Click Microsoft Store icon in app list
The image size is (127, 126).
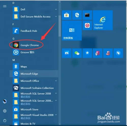[x=16, y=109]
